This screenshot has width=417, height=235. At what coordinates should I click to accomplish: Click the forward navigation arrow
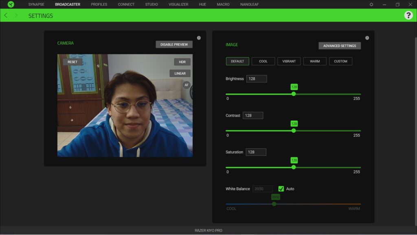pyautogui.click(x=15, y=15)
